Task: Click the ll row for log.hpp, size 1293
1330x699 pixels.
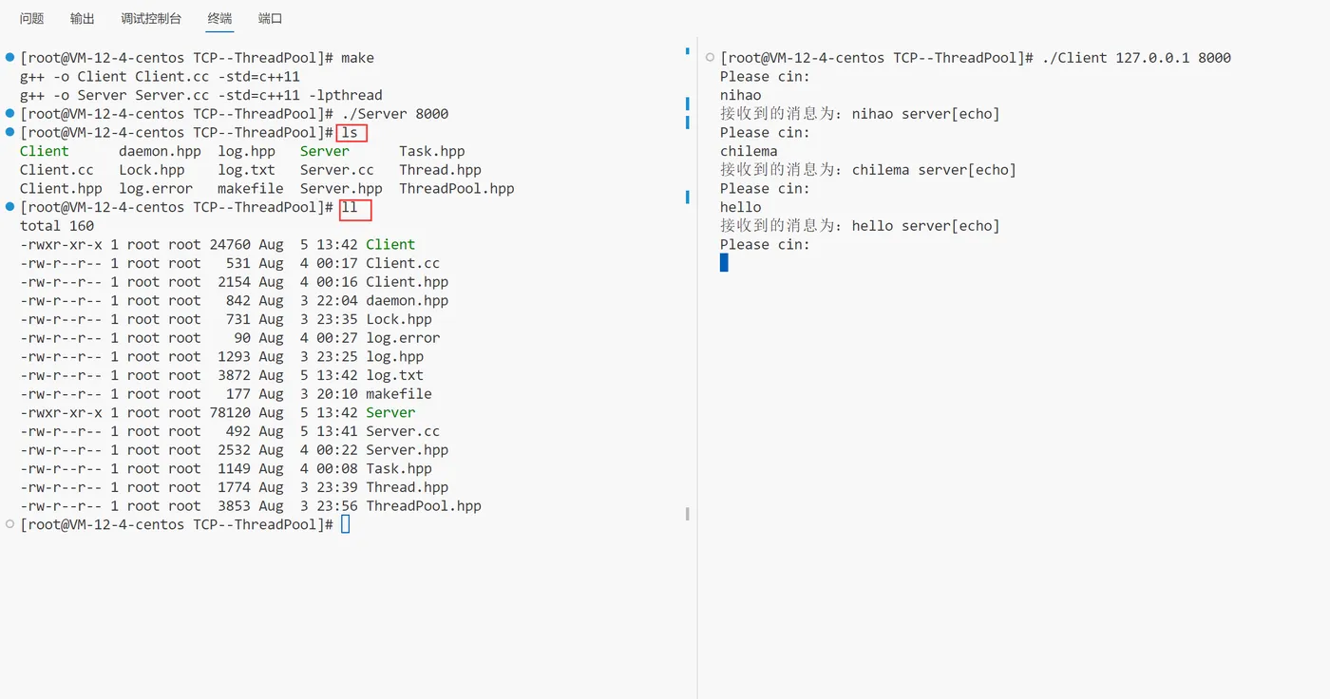Action: (x=221, y=356)
